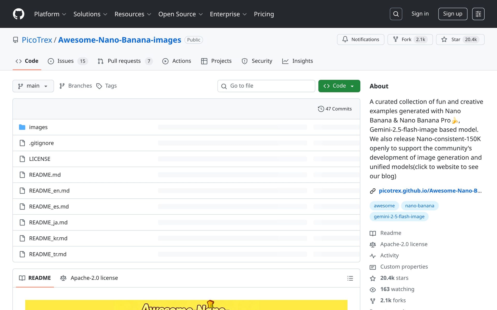Expand the main branch dropdown
The width and height of the screenshot is (497, 310).
click(33, 86)
